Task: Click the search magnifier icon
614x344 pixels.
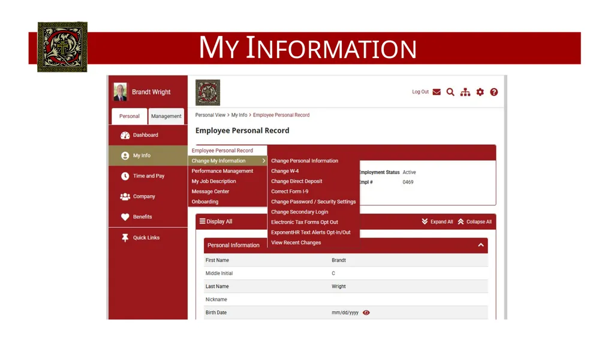Action: [x=450, y=92]
